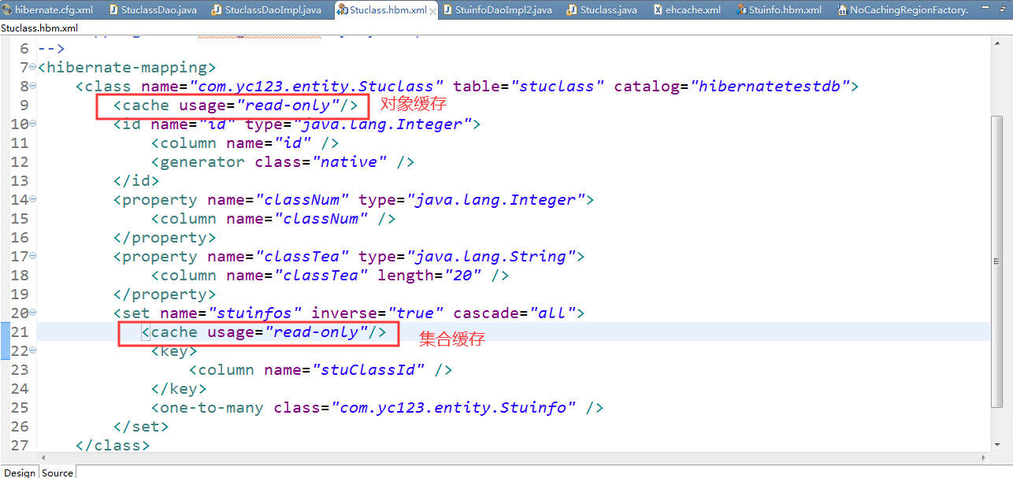Image resolution: width=1013 pixels, height=478 pixels.
Task: Click table value stuclass in line 8
Action: click(x=558, y=87)
